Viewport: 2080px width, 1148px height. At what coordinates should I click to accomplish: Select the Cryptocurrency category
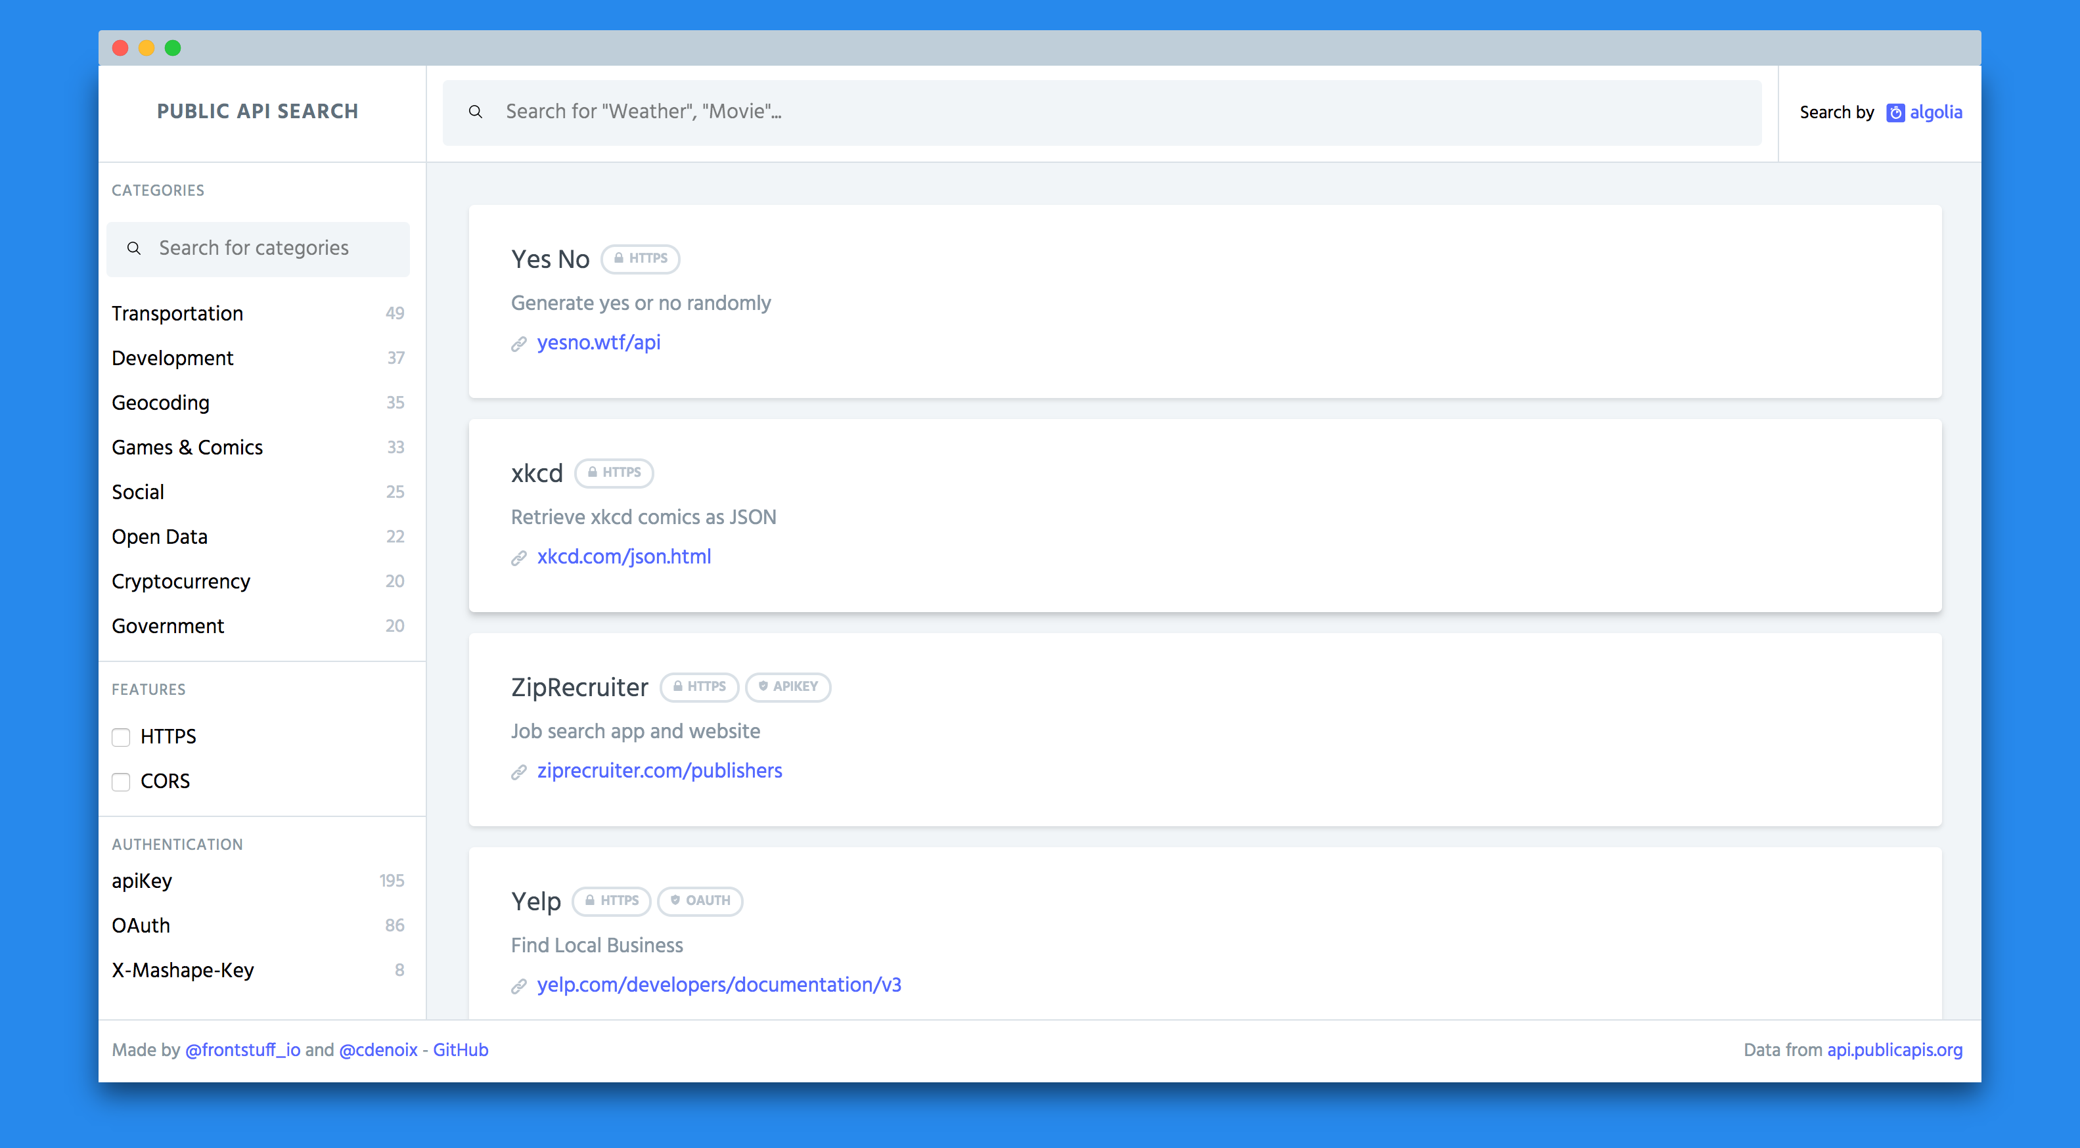coord(181,581)
